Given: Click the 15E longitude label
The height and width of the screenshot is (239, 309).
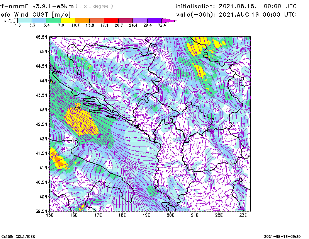Looking at the screenshot, I should [x=49, y=215].
